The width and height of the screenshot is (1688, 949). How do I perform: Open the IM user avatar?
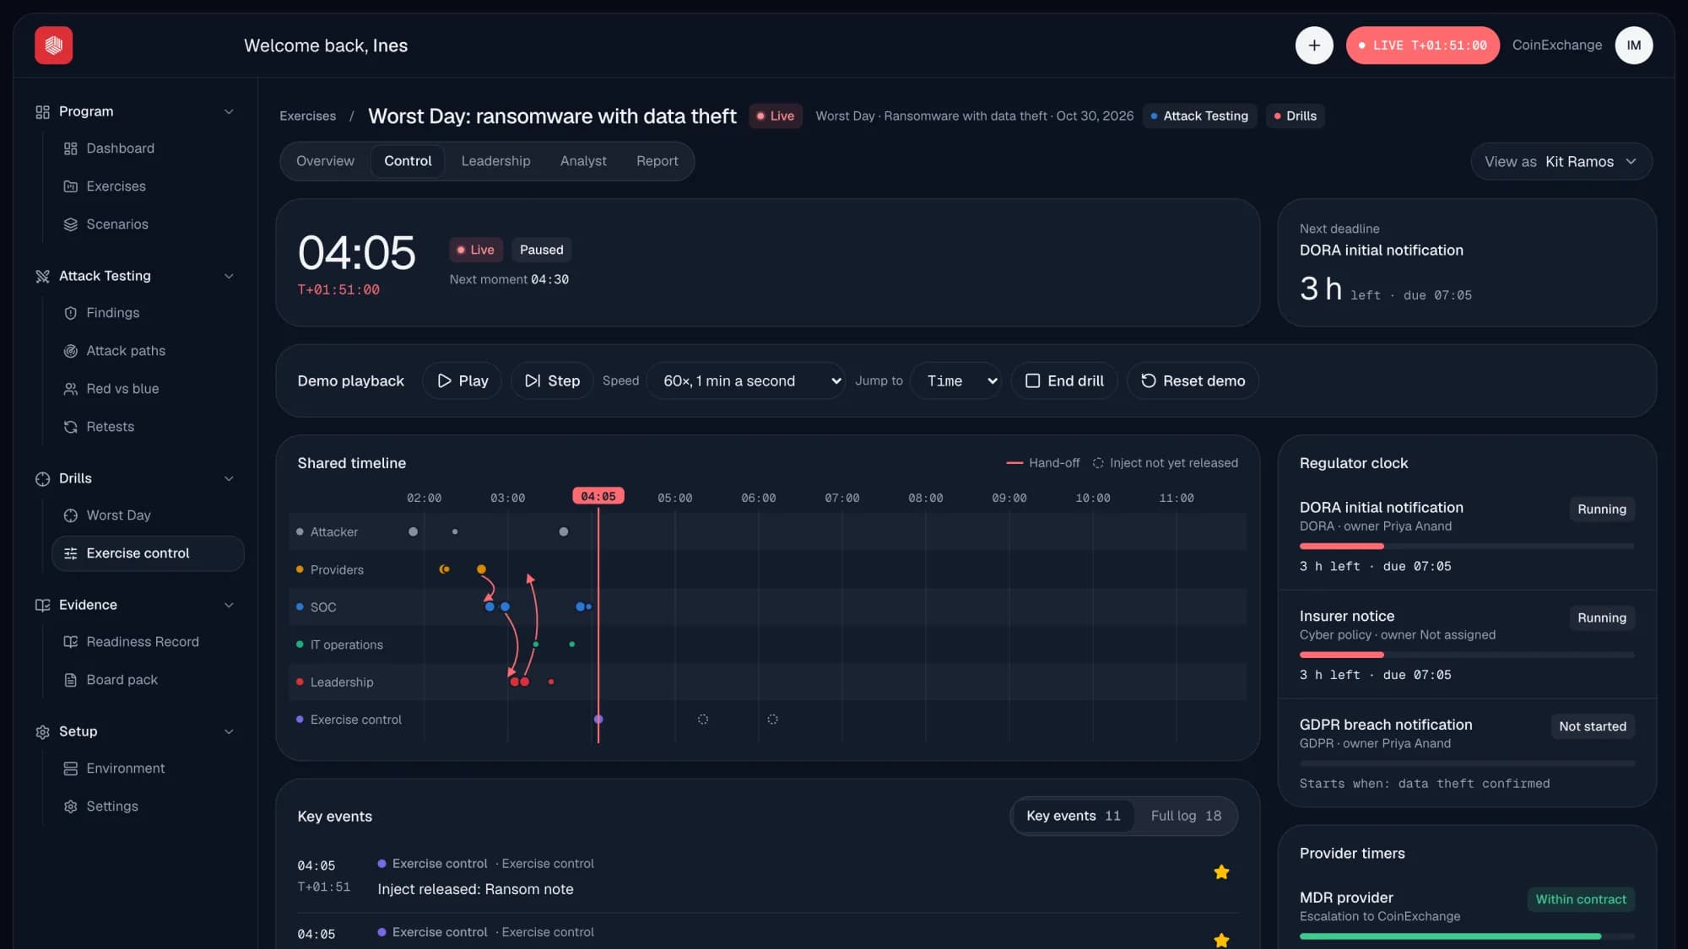click(1634, 46)
